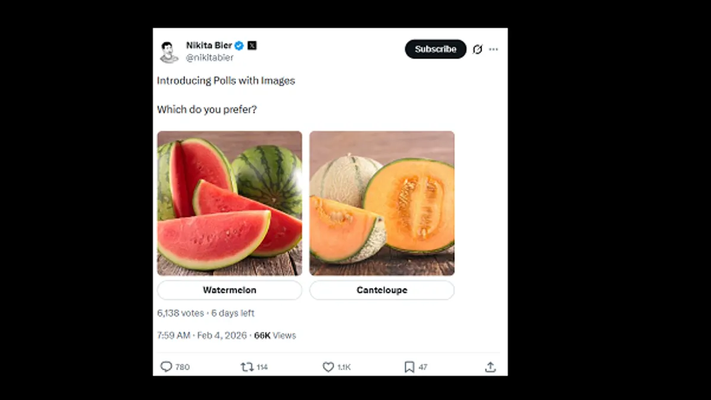Click the 6,138 votes count text
Image resolution: width=711 pixels, height=400 pixels.
(x=180, y=313)
